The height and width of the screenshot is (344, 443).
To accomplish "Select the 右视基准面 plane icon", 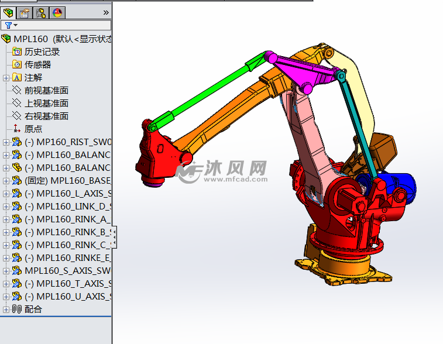I will coord(17,116).
